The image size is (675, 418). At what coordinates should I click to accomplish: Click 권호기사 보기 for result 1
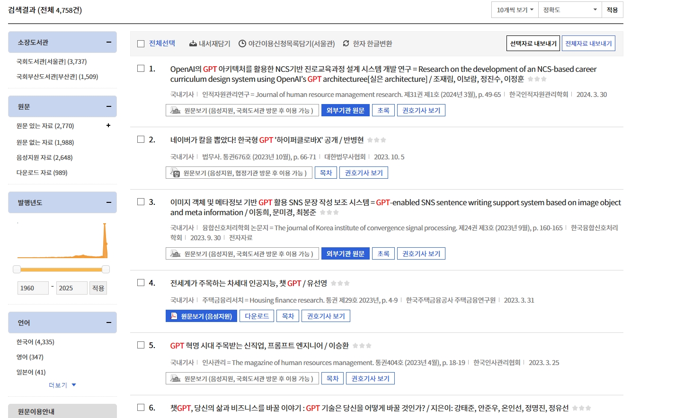click(x=421, y=111)
